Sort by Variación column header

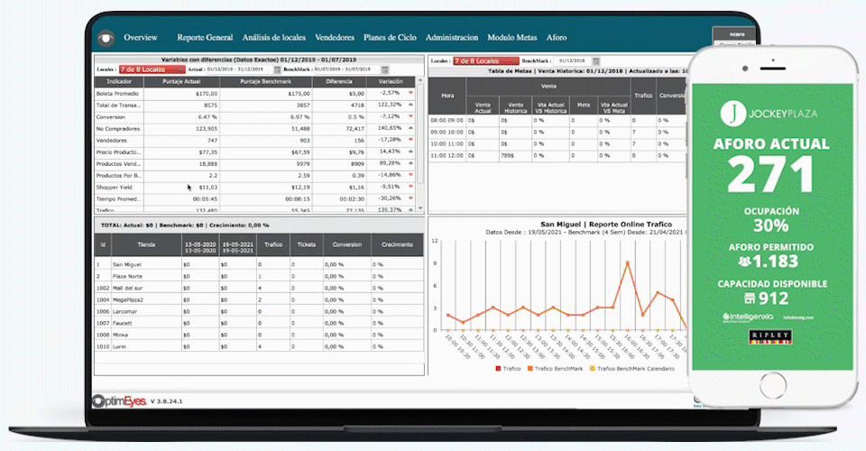(390, 81)
